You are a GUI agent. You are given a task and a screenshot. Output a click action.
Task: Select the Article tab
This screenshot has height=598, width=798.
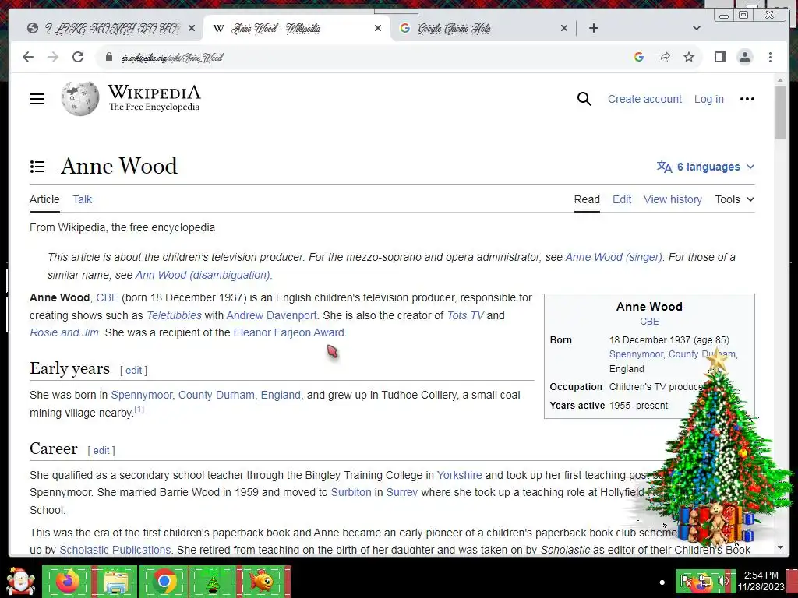click(x=44, y=199)
